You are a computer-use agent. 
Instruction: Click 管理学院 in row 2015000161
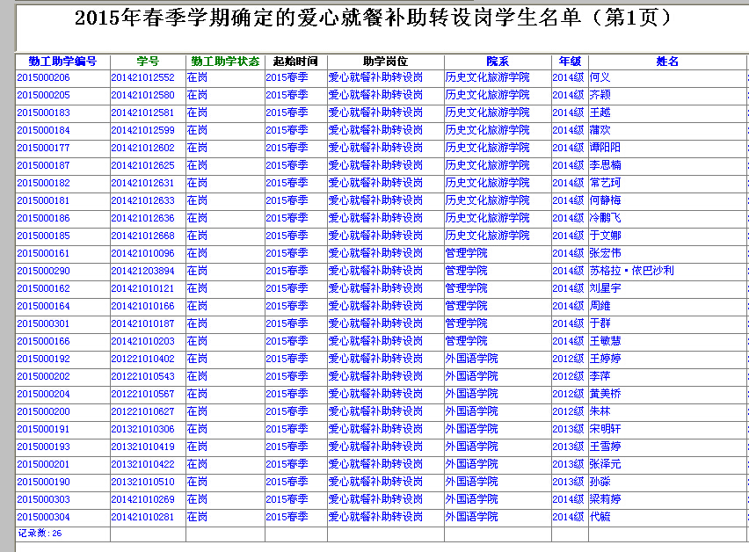click(x=466, y=253)
